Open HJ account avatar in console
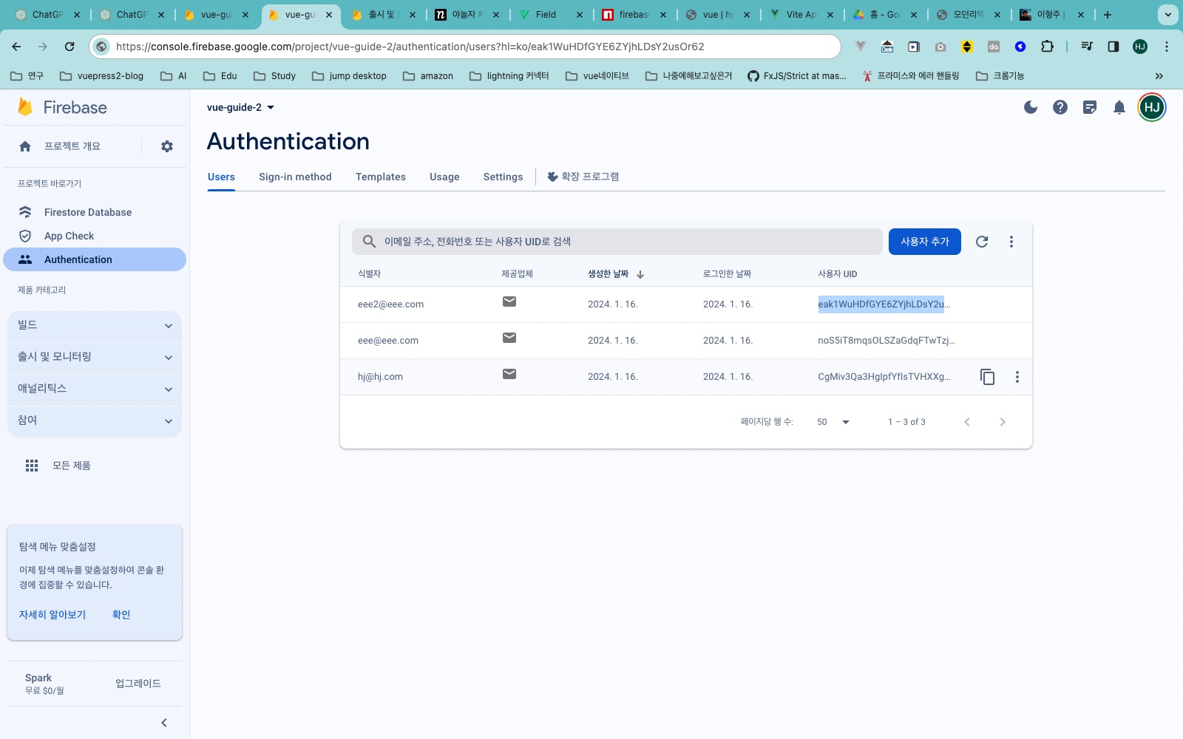This screenshot has height=739, width=1183. (x=1152, y=108)
